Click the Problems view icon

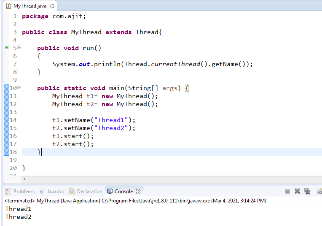8,191
